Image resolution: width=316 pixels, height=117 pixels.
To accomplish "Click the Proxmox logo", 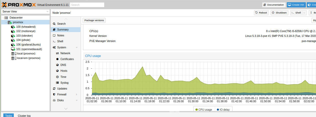I will click(18, 5).
